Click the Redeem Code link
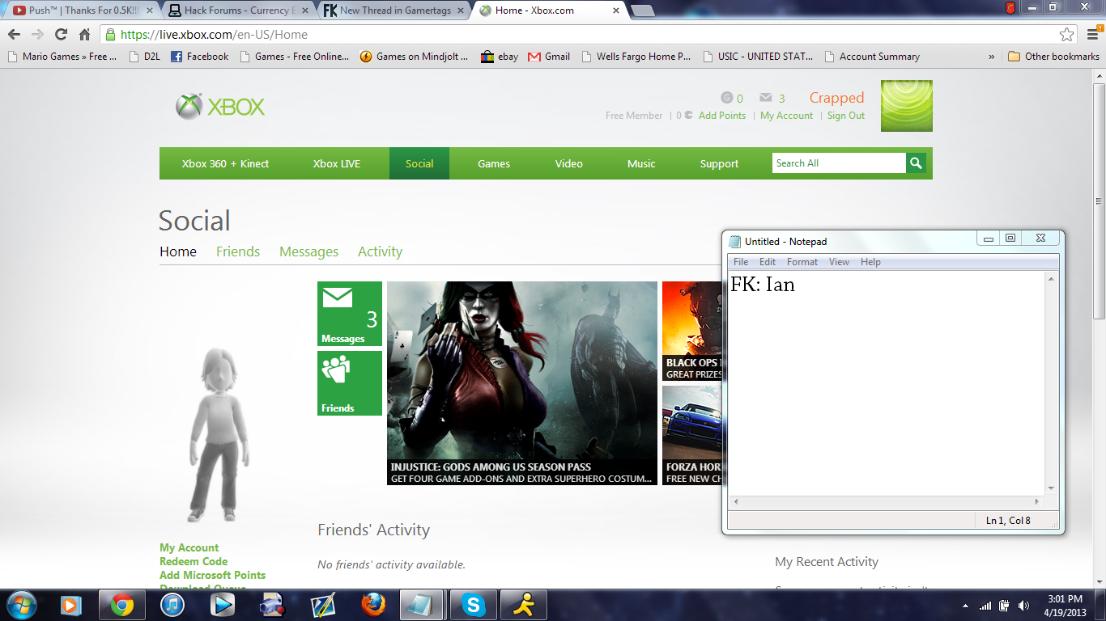This screenshot has width=1106, height=621. pyautogui.click(x=194, y=561)
